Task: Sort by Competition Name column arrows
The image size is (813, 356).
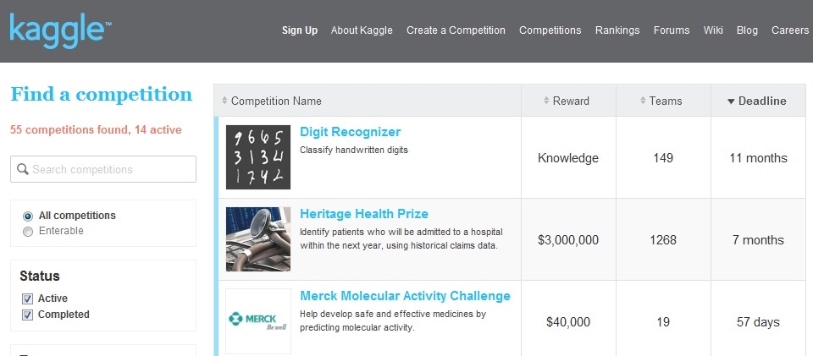Action: click(x=224, y=101)
